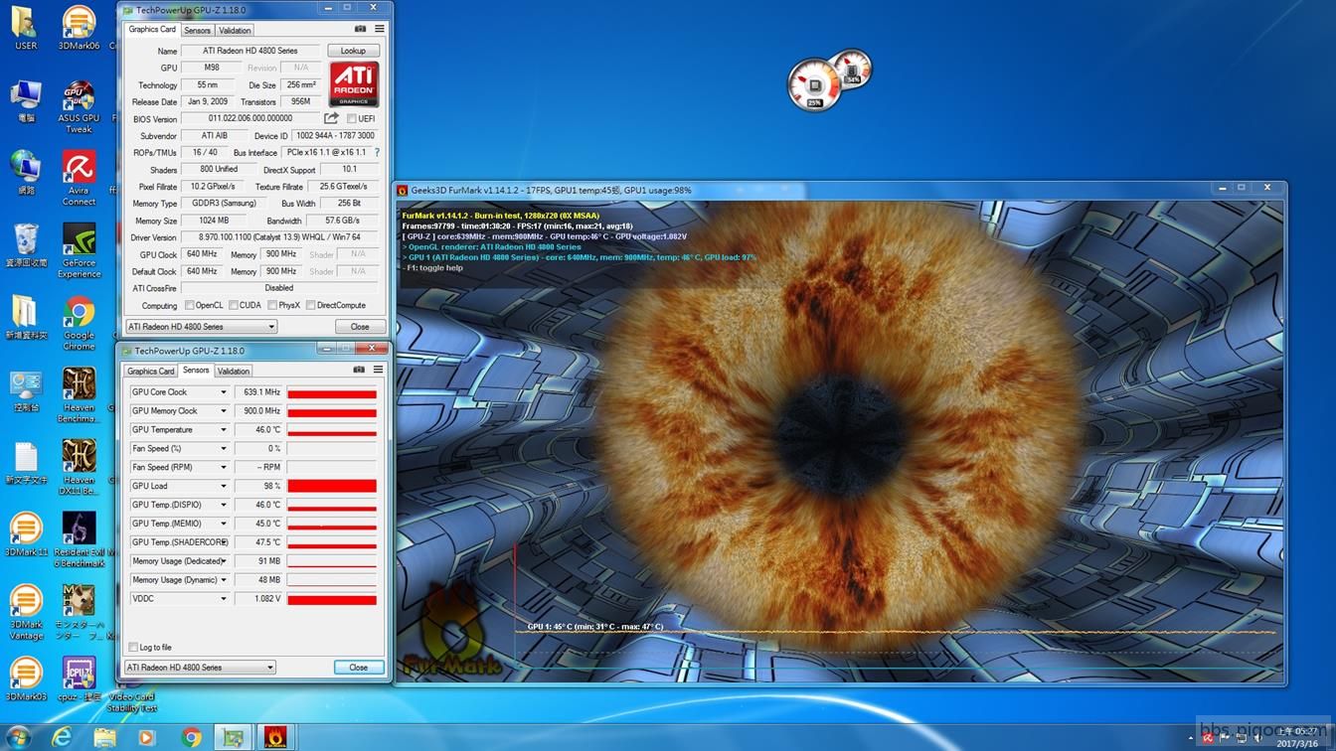Open Validation tab in the lower GPU-Z window
This screenshot has width=1336, height=751.
click(234, 371)
